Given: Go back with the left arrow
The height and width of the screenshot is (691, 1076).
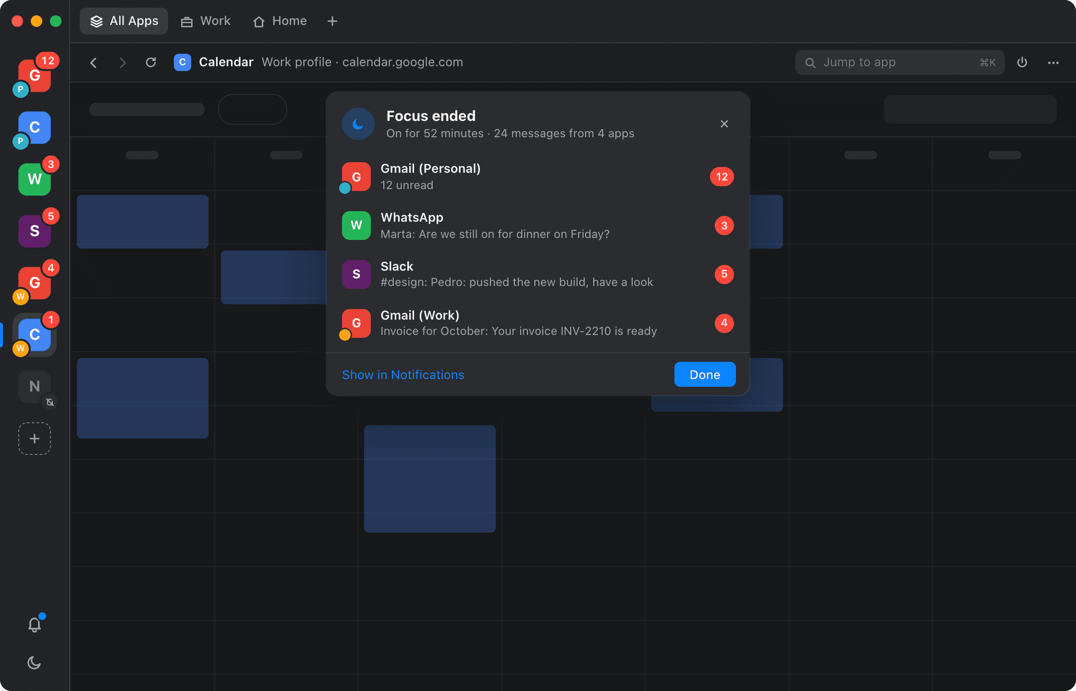Looking at the screenshot, I should (94, 62).
